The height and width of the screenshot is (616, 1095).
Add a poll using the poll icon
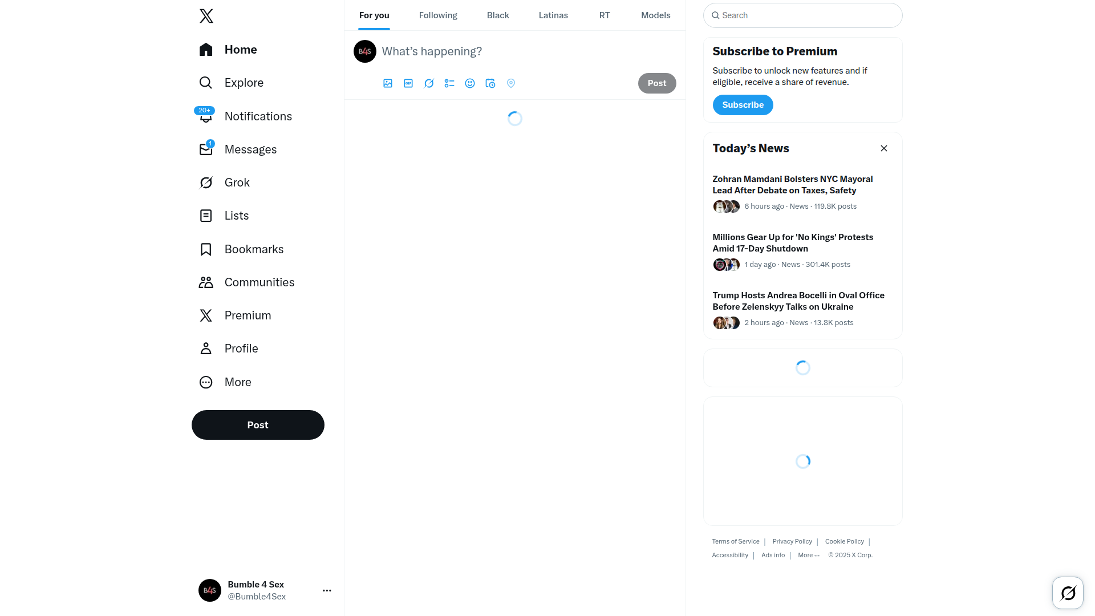pyautogui.click(x=449, y=83)
